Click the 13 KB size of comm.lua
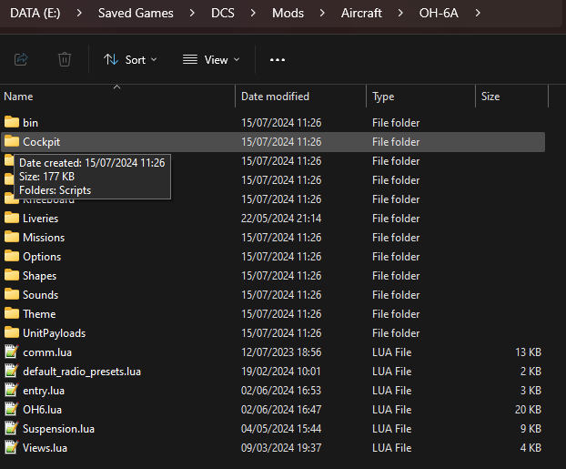 (x=528, y=352)
